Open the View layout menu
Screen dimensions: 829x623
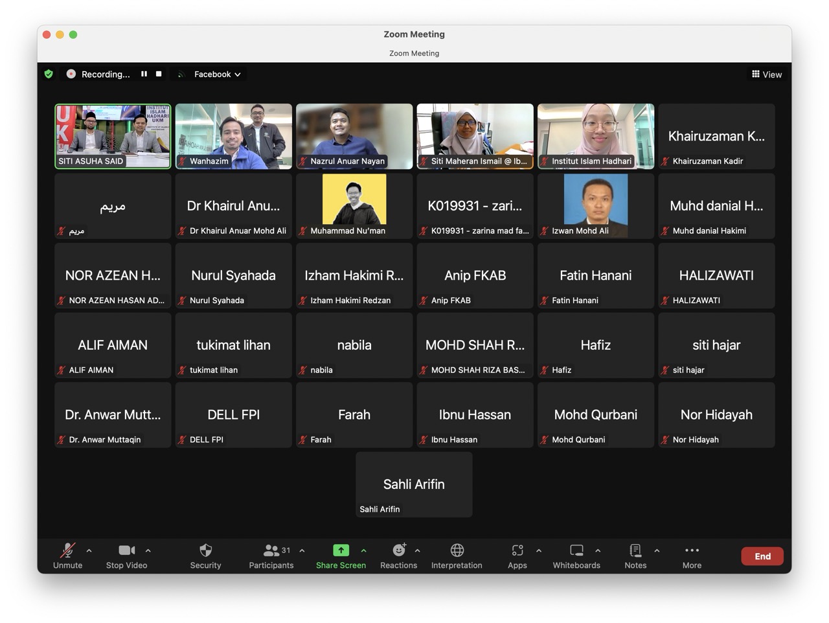tap(767, 74)
